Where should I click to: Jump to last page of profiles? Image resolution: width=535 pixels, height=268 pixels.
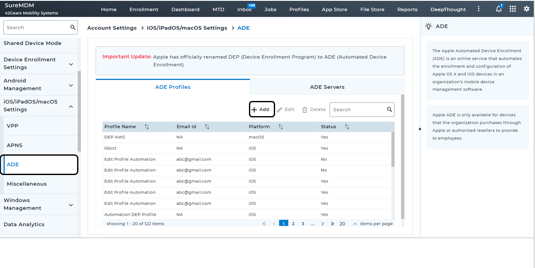tap(332, 224)
